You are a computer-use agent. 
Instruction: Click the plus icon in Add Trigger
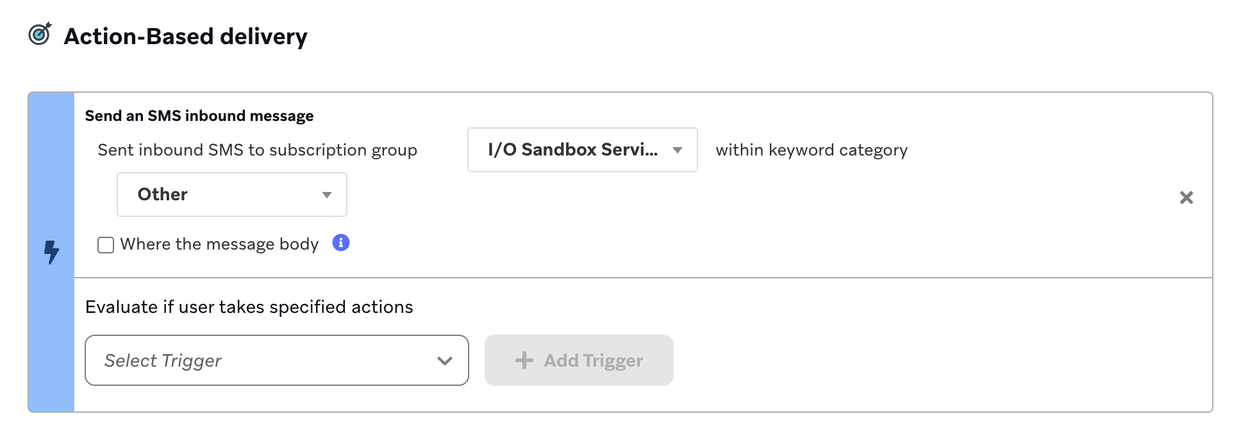(x=524, y=360)
